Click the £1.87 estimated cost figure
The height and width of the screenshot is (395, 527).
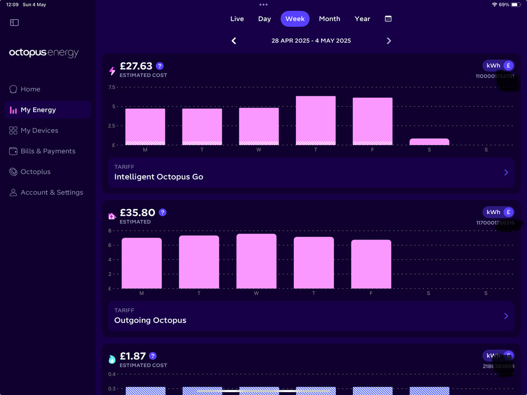133,355
